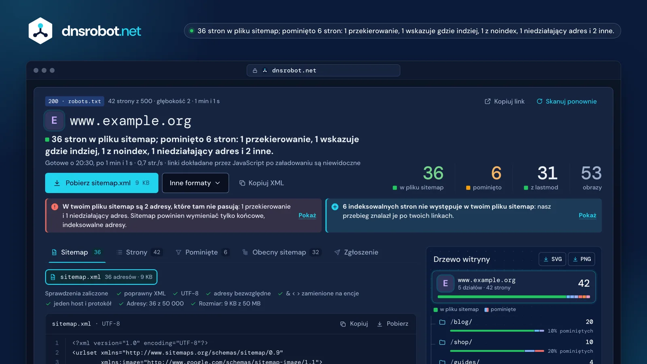Click the Kopiuj link share icon

(488, 102)
